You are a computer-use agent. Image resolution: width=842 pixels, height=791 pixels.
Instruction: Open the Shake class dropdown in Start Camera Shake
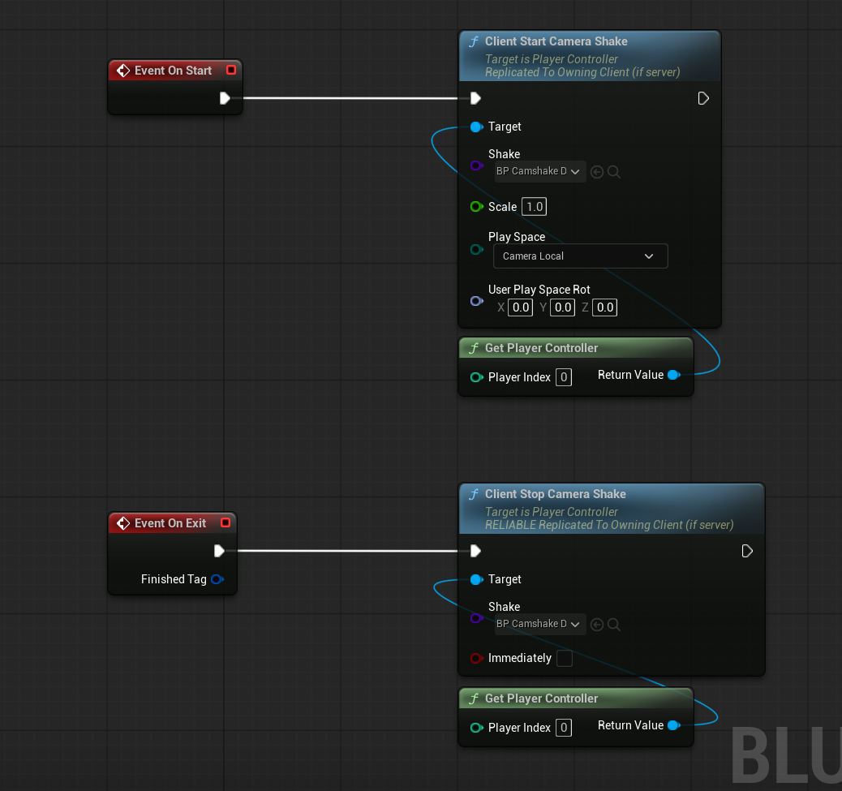(x=540, y=172)
